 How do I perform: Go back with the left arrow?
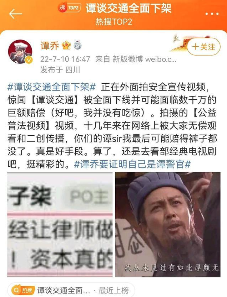[16, 14]
